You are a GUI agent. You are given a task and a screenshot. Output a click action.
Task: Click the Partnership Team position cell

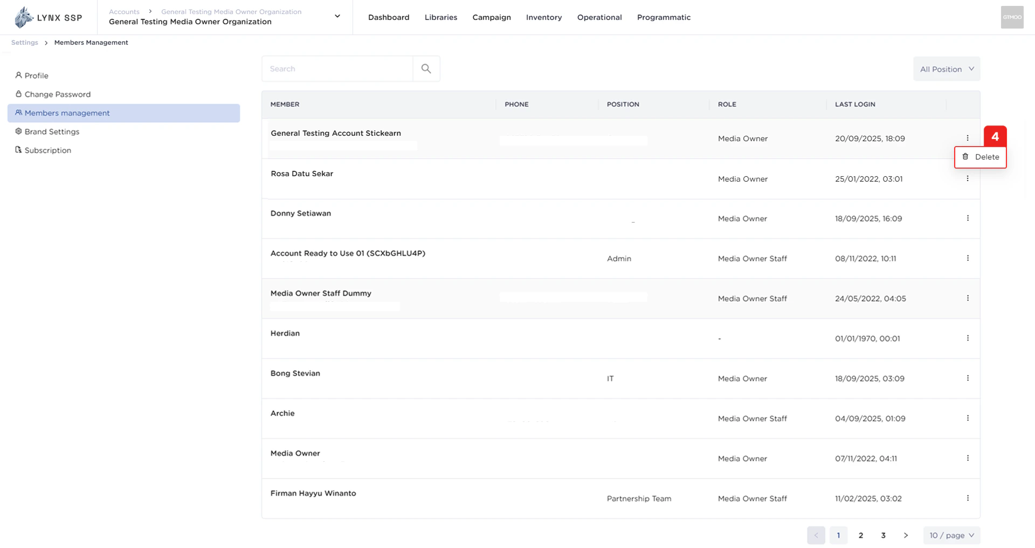(639, 499)
